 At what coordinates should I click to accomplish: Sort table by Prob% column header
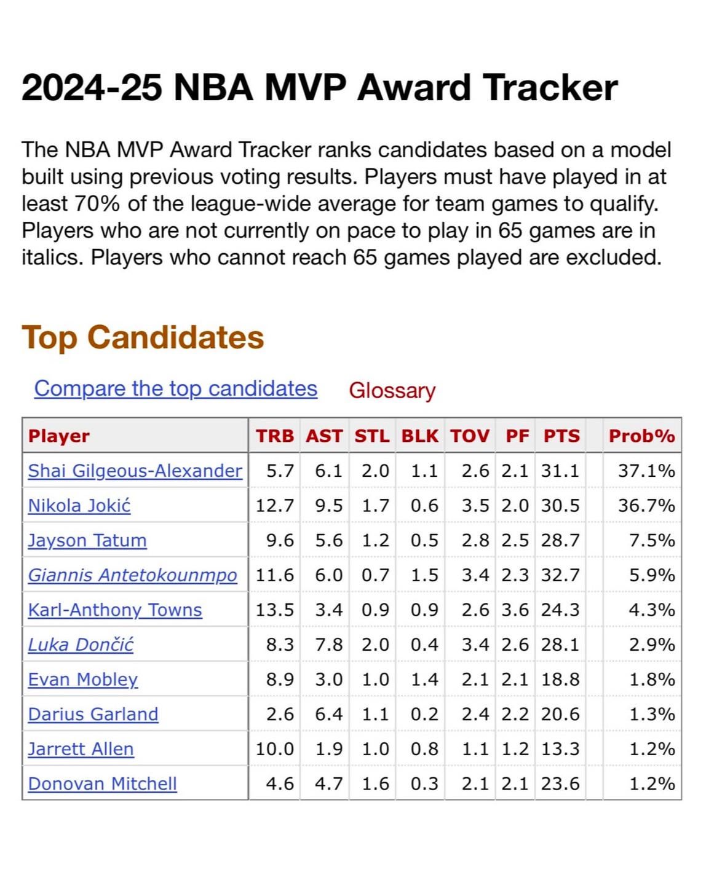click(641, 436)
